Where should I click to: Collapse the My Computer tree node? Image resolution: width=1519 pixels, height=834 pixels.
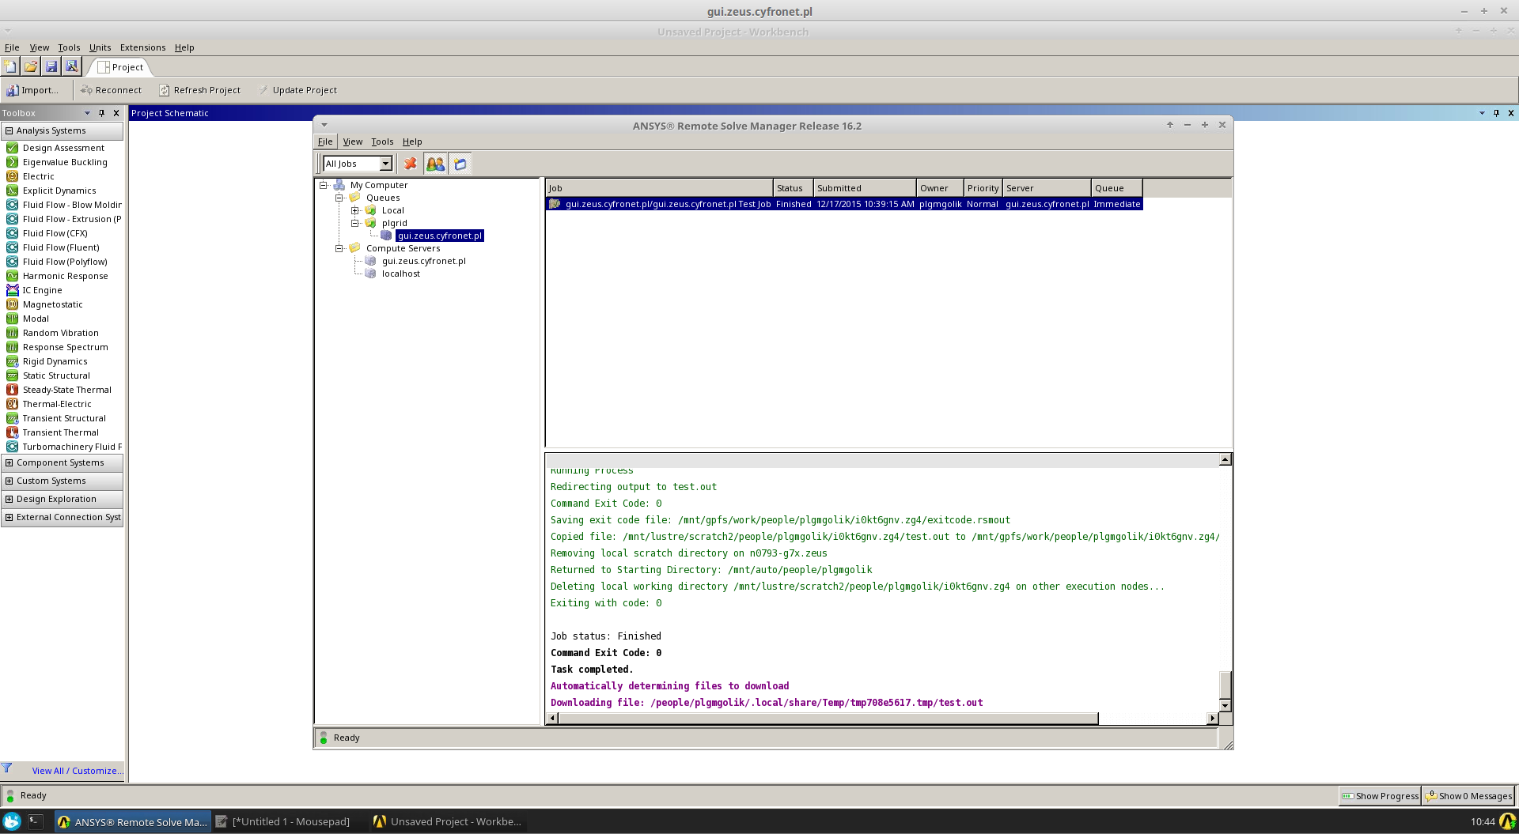pos(323,185)
